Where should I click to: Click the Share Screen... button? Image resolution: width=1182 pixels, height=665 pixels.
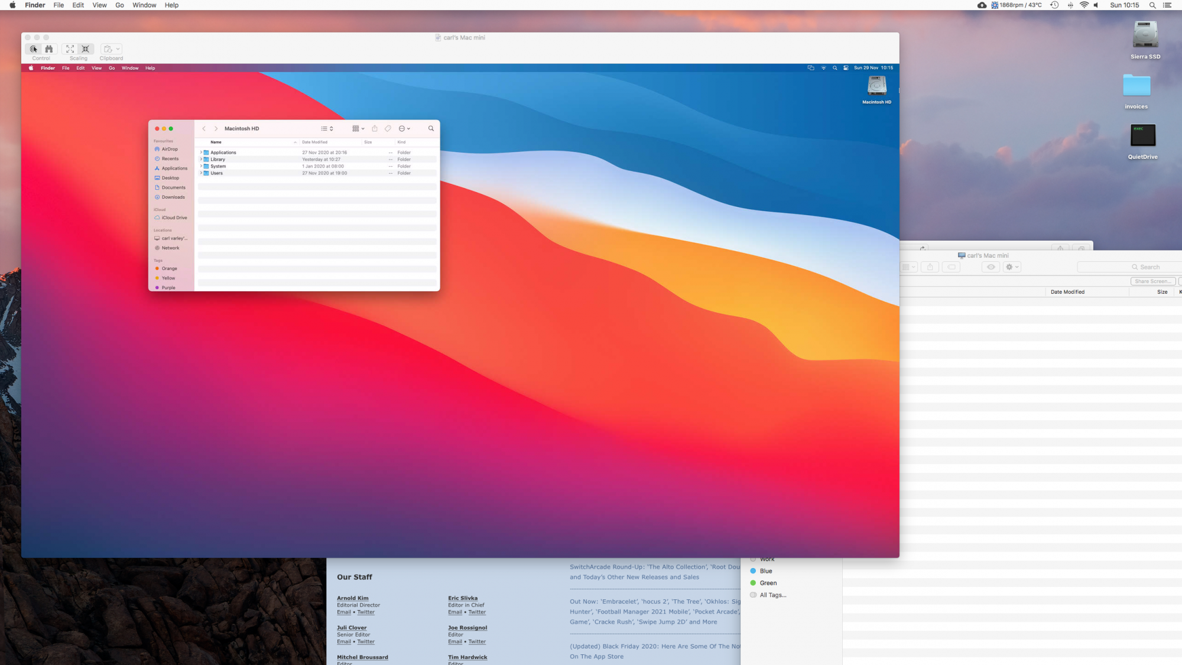click(1152, 281)
